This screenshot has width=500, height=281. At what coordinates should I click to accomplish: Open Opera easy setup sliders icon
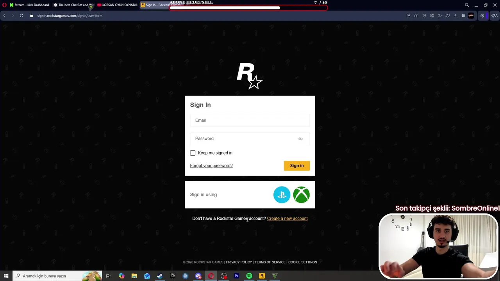coord(463,16)
